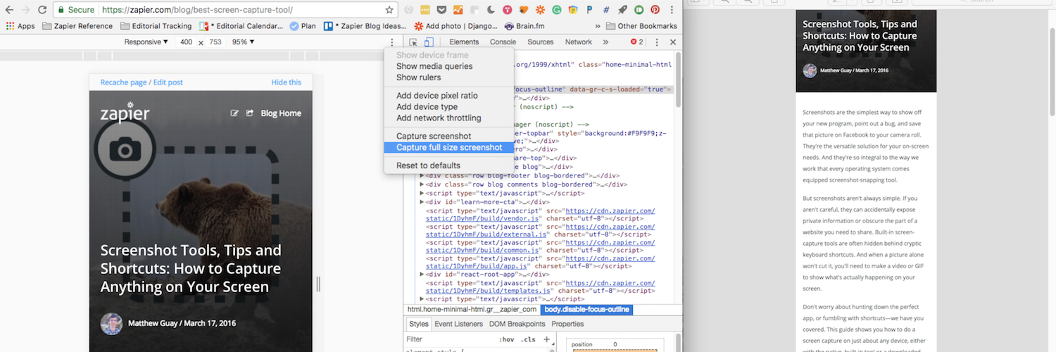Bookmark this page with the star icon
Viewport: 1056px width, 352px height.
[x=389, y=11]
